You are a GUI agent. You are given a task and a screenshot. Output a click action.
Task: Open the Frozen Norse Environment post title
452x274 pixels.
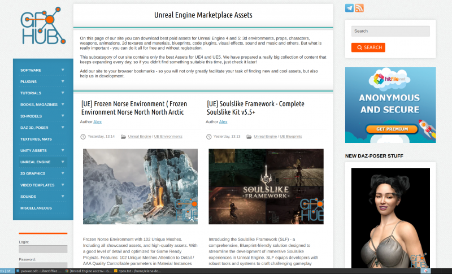point(134,108)
